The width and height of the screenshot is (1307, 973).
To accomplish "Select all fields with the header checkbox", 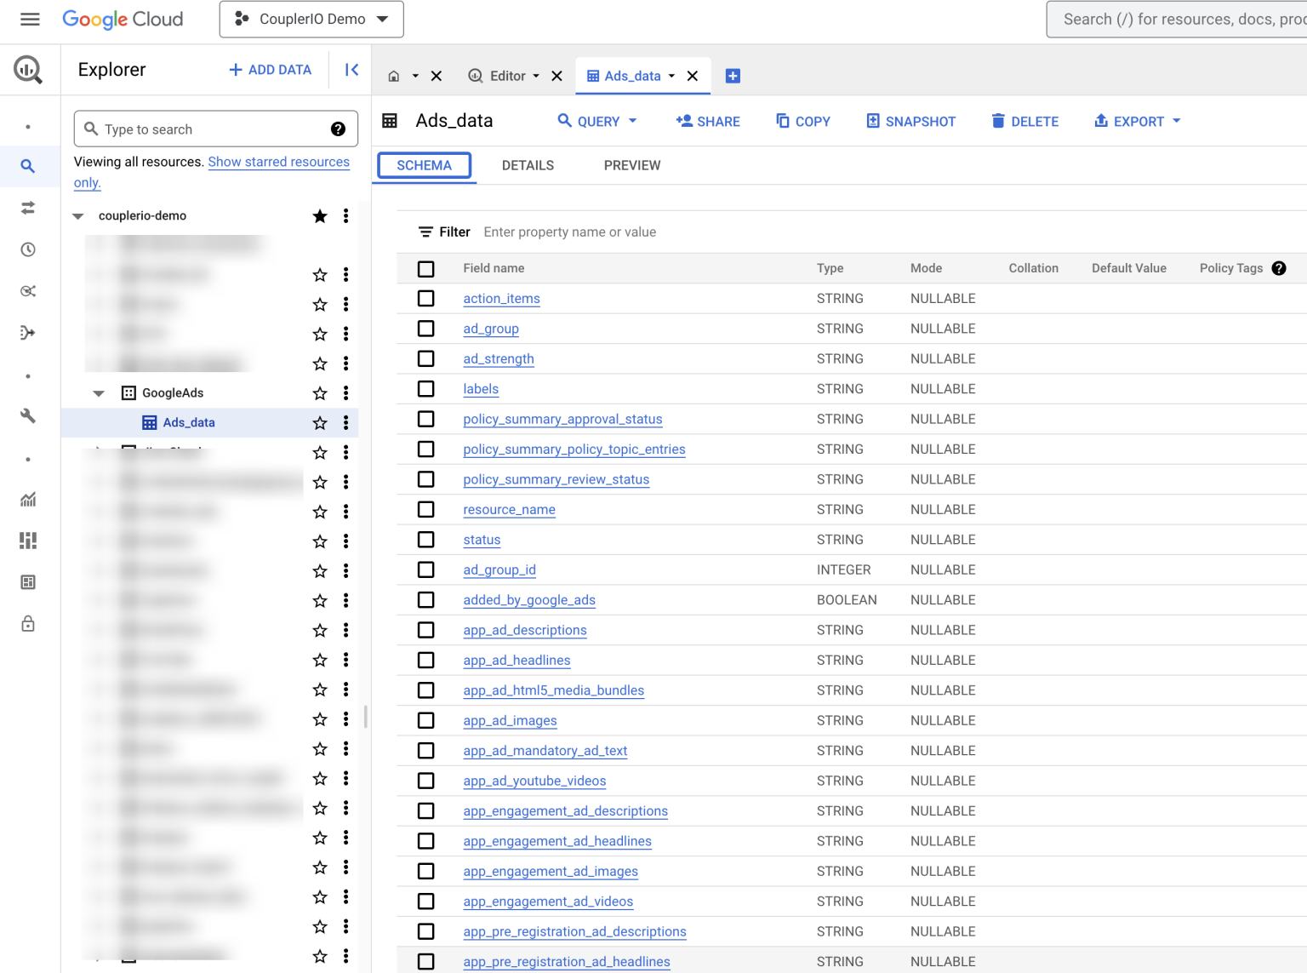I will coord(425,268).
